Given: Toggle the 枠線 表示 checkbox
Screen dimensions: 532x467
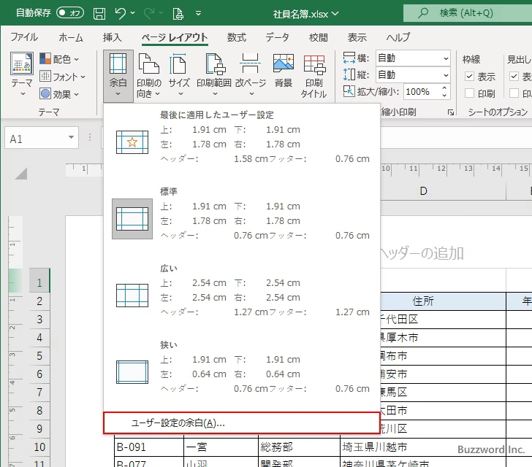Looking at the screenshot, I should tap(469, 77).
